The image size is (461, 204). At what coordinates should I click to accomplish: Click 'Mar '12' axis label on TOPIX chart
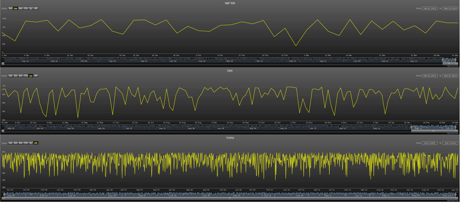pos(364,190)
